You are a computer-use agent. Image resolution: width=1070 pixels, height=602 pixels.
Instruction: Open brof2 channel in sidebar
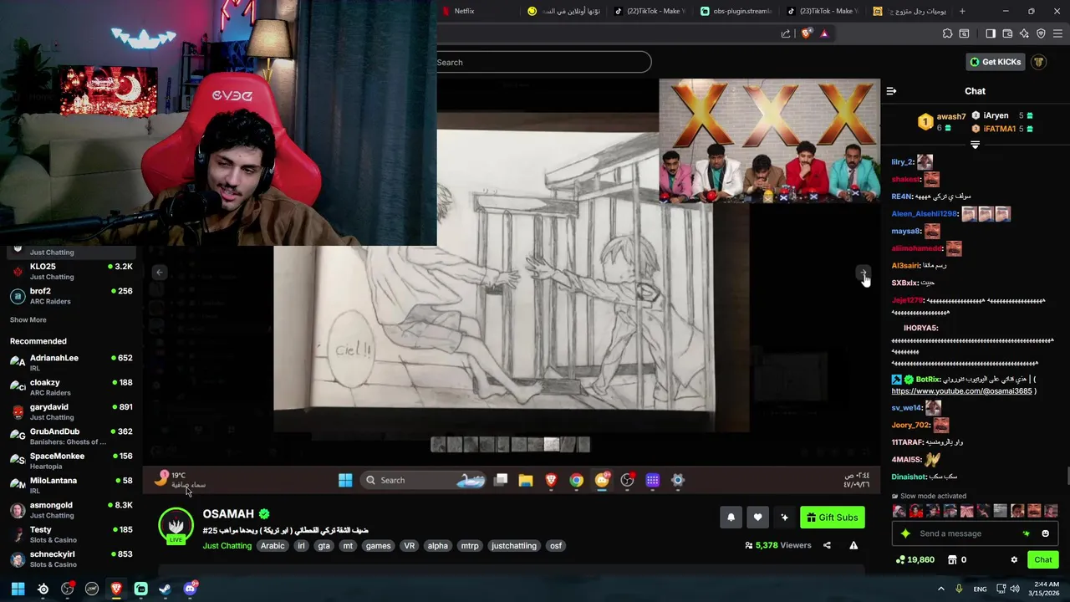coord(71,296)
